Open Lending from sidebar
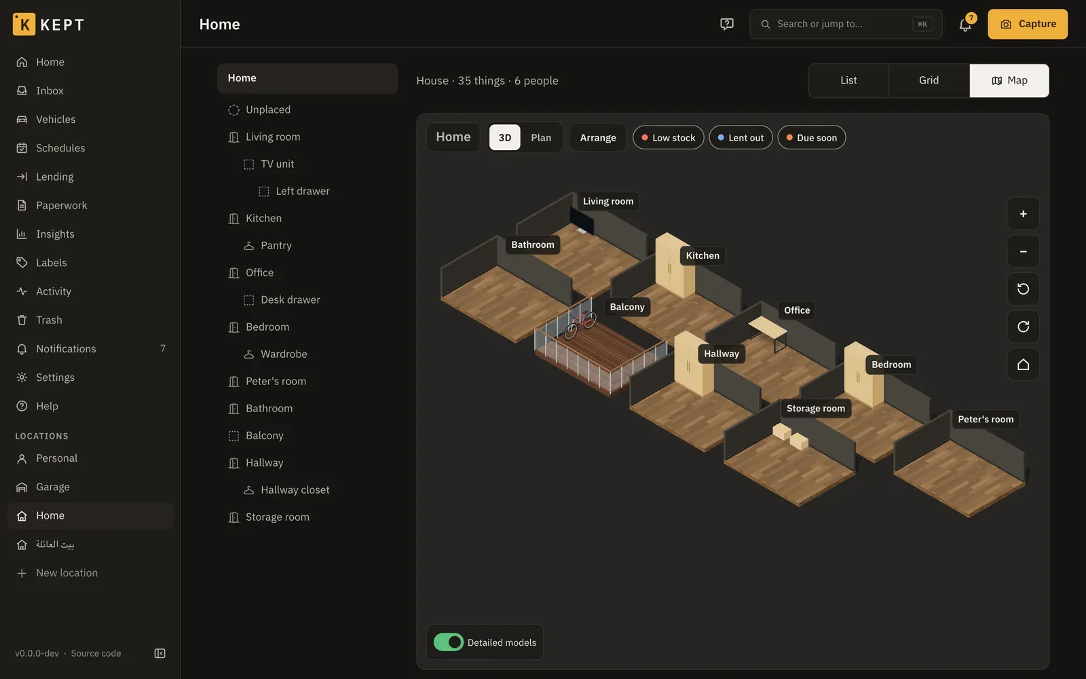The width and height of the screenshot is (1086, 679). click(x=90, y=177)
